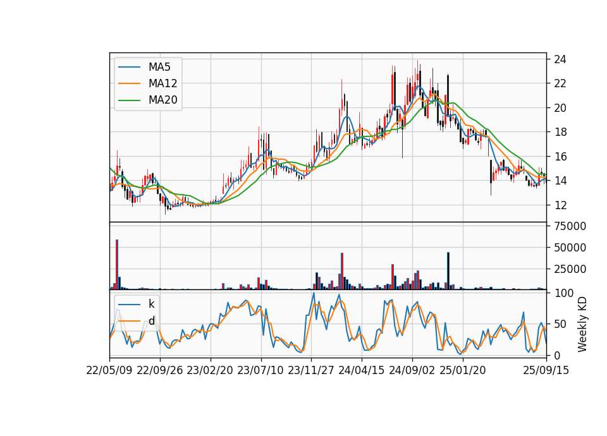
Task: Click the 24/09/02 date tick label
Action: (412, 370)
